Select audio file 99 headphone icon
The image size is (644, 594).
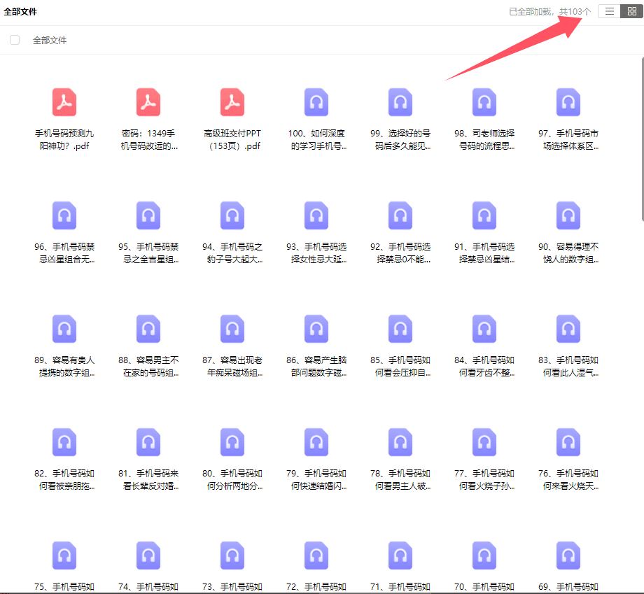[400, 102]
